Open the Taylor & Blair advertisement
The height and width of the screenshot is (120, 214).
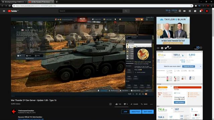click(x=173, y=31)
